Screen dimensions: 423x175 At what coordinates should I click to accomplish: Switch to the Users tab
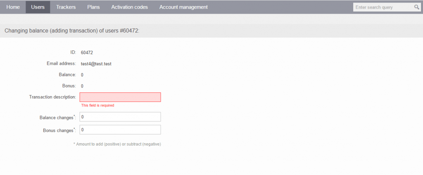pos(38,7)
